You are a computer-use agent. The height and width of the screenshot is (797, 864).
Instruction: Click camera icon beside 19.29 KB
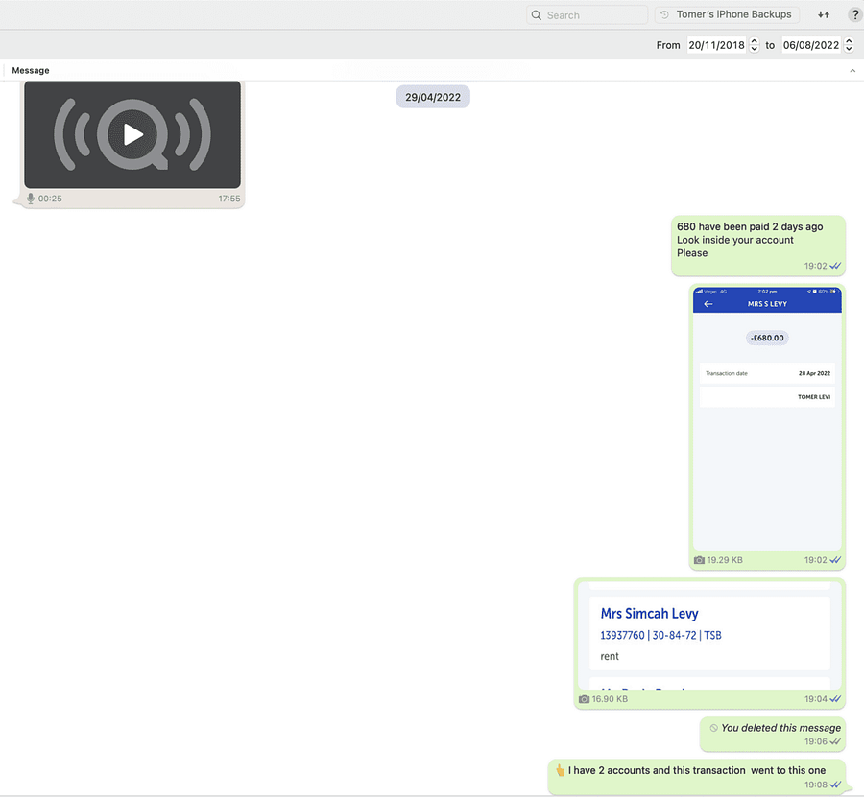pos(699,560)
